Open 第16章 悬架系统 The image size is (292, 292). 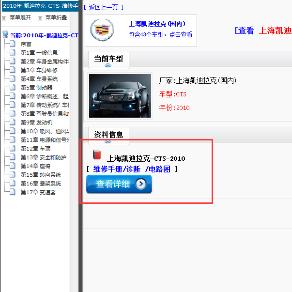coord(41,184)
